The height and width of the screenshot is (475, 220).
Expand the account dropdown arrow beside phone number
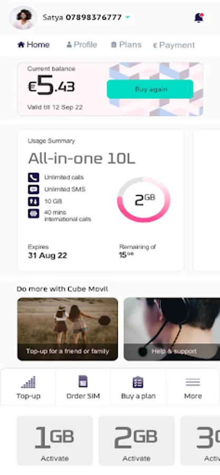127,17
